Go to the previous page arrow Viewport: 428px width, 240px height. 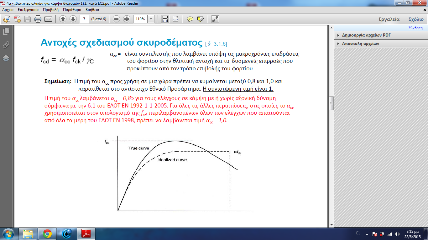[x=63, y=19]
